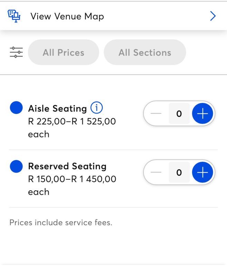
Task: Select the Aisle Seating ticket title
Action: coord(57,108)
